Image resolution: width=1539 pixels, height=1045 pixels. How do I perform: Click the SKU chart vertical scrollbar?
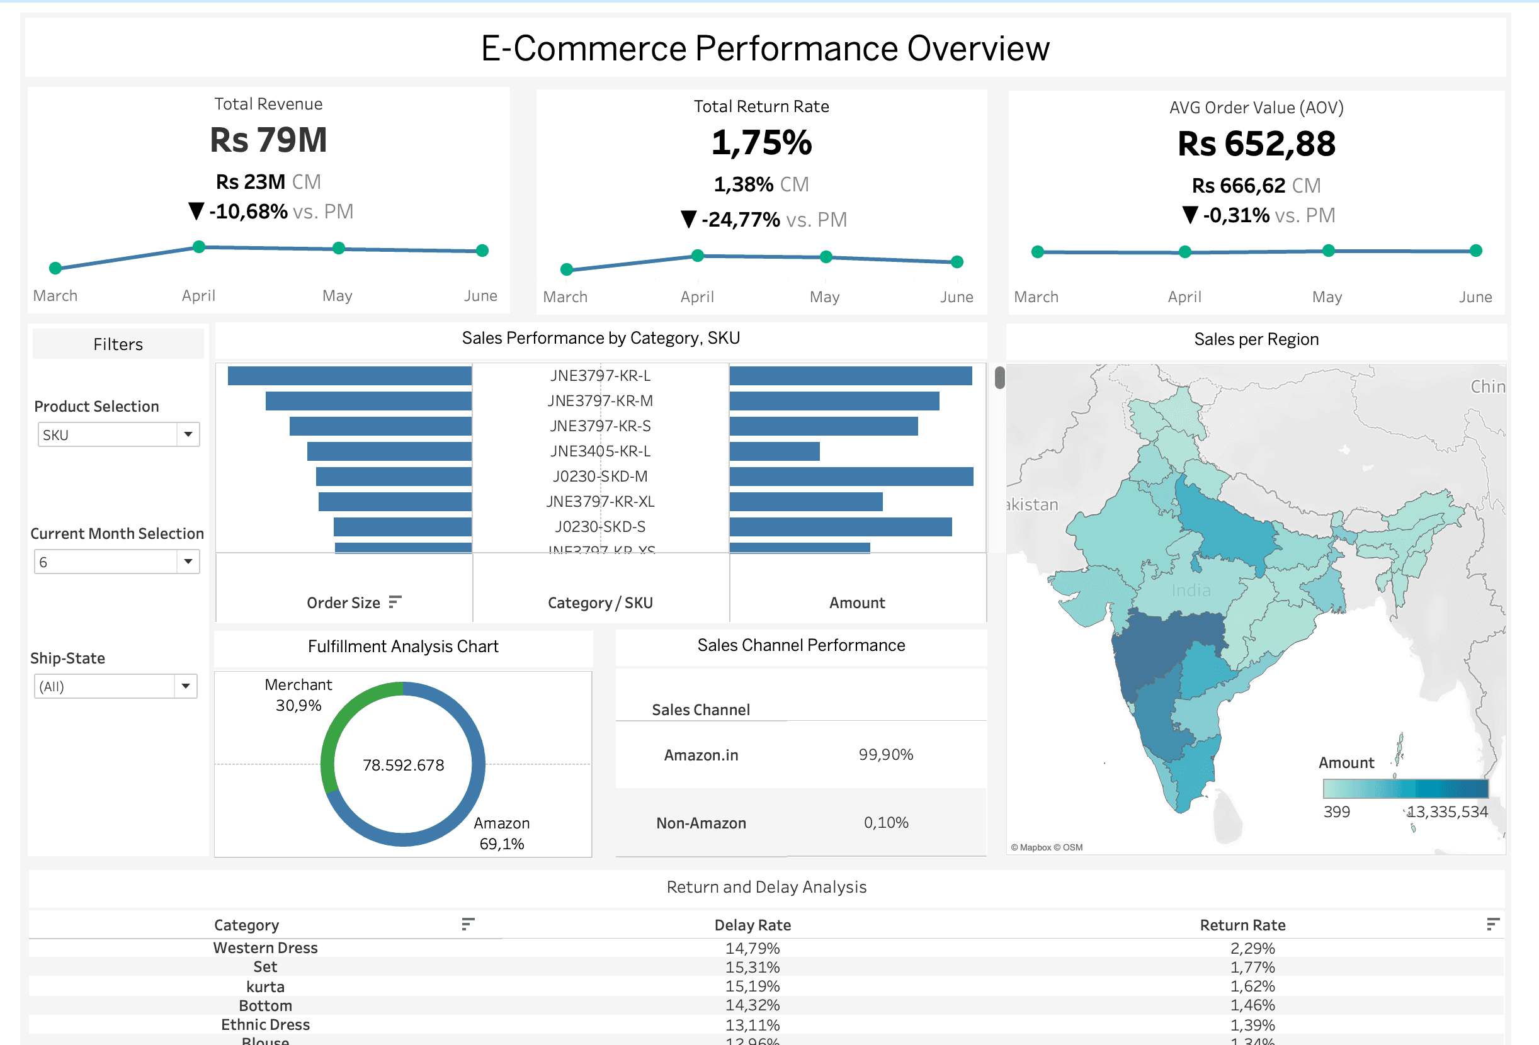point(999,378)
